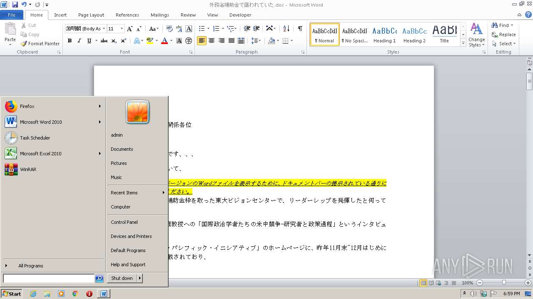
Task: Switch to References tab
Action: click(x=127, y=15)
